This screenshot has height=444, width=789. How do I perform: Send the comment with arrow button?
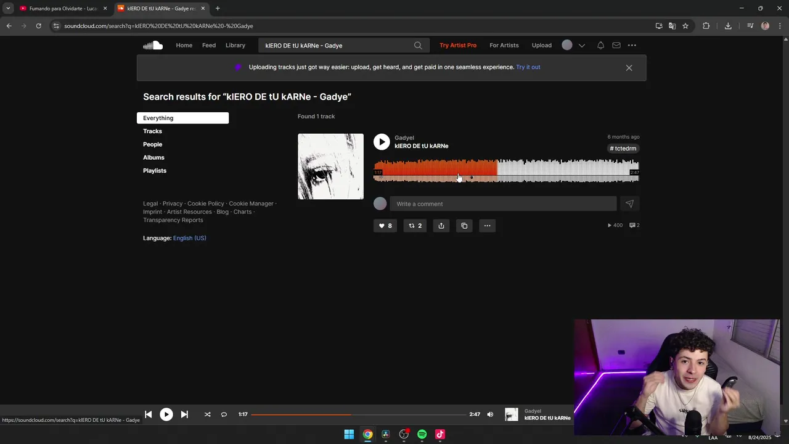tap(629, 203)
